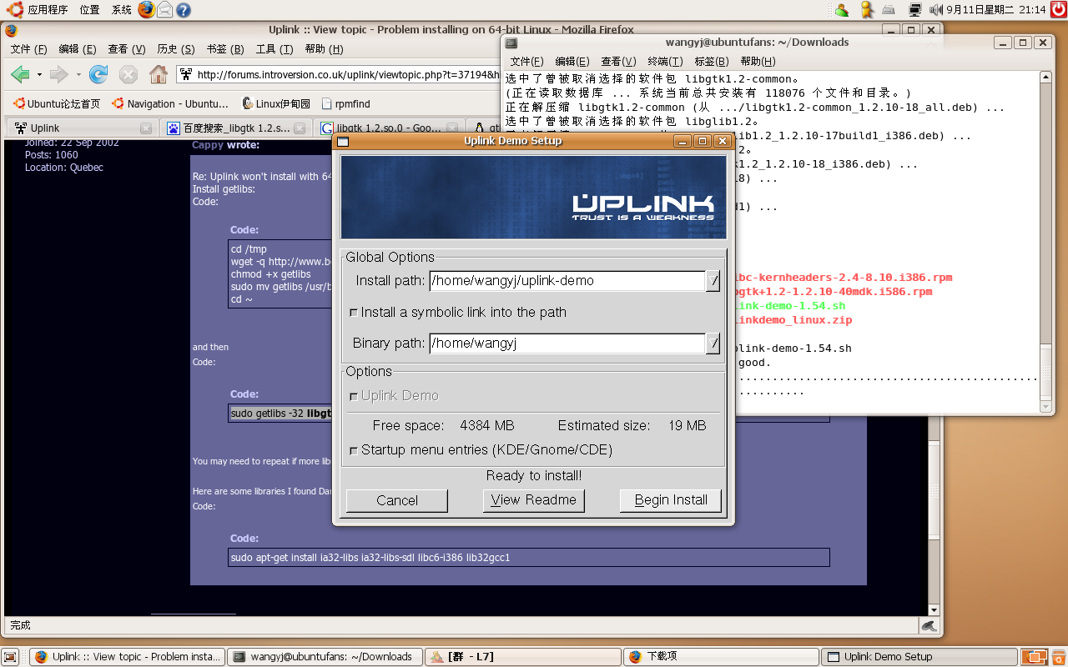Screen dimensions: 1068x667
Task: Open the workspace switcher in bottom panel
Action: pyautogui.click(x=1035, y=657)
